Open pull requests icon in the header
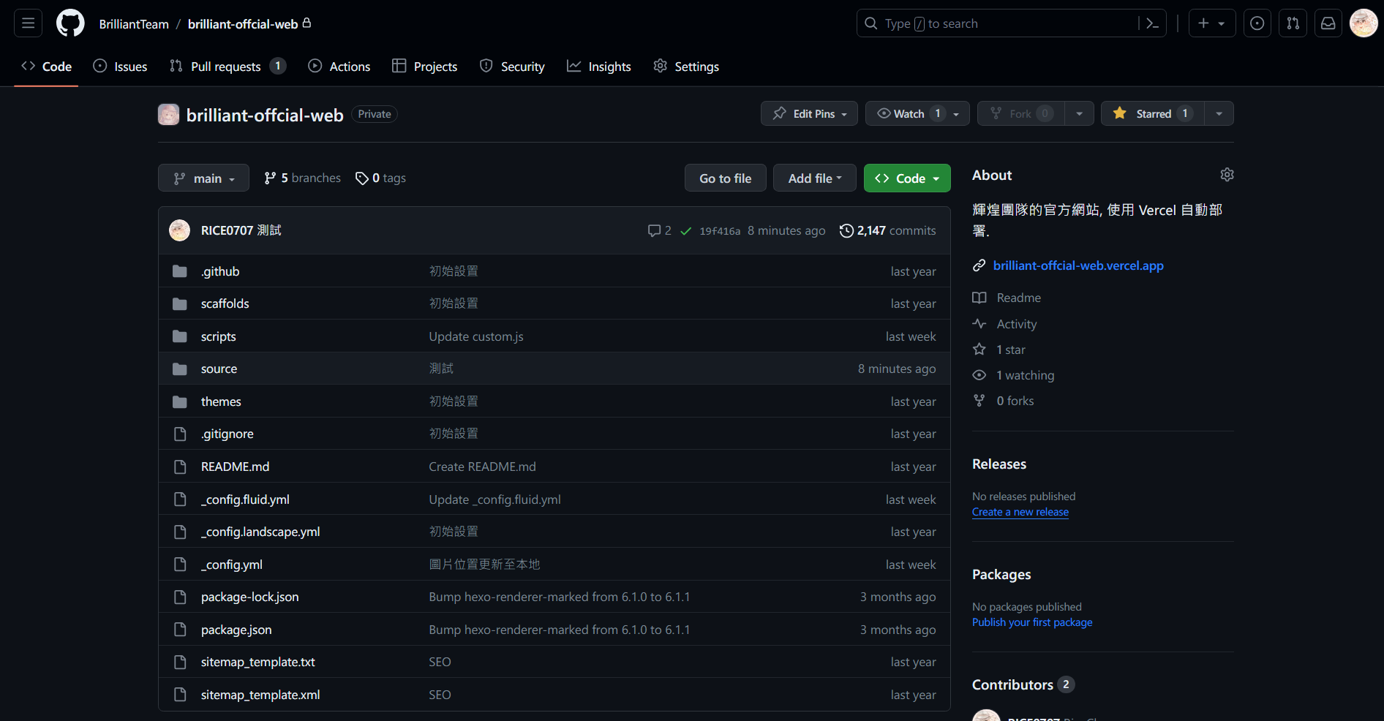 [1293, 23]
